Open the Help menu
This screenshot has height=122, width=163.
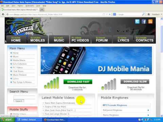[x=44, y=6]
